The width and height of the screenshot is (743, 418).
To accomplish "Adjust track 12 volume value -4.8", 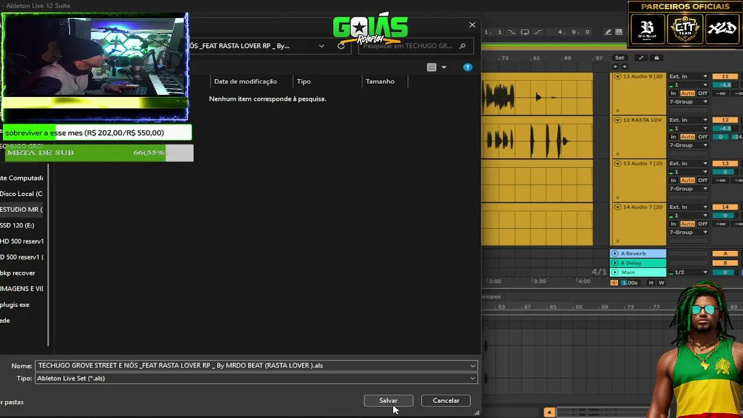I will tap(725, 128).
